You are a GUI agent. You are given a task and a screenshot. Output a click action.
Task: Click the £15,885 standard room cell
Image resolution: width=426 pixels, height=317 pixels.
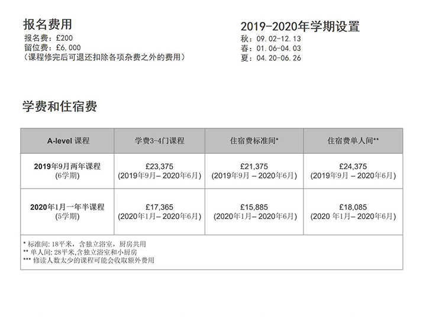[x=254, y=207]
